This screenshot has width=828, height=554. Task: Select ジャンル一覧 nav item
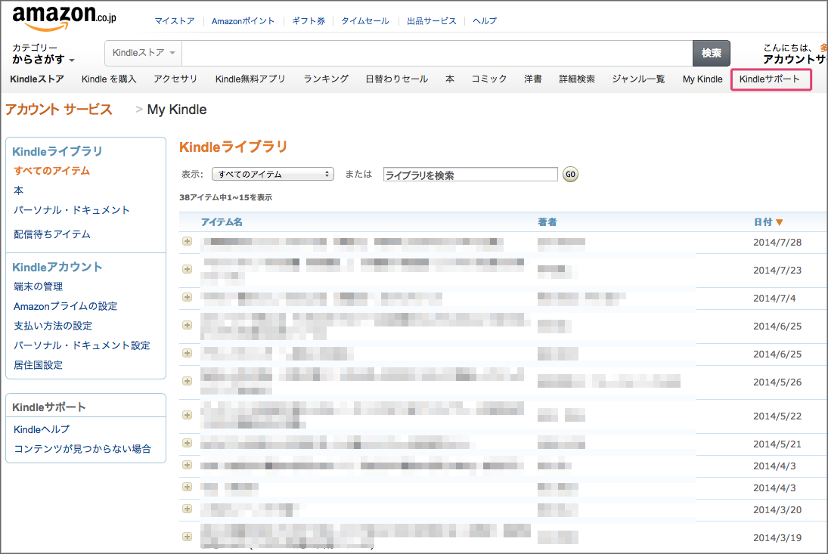(x=638, y=79)
